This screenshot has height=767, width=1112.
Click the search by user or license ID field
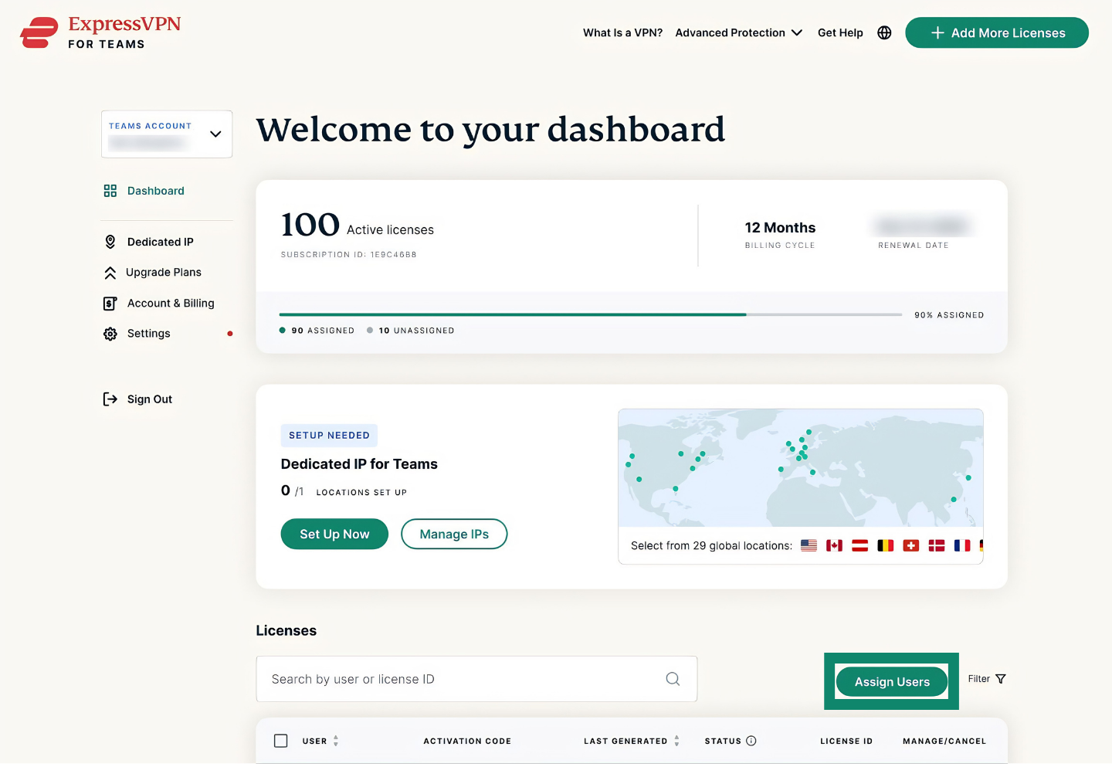[x=476, y=679]
